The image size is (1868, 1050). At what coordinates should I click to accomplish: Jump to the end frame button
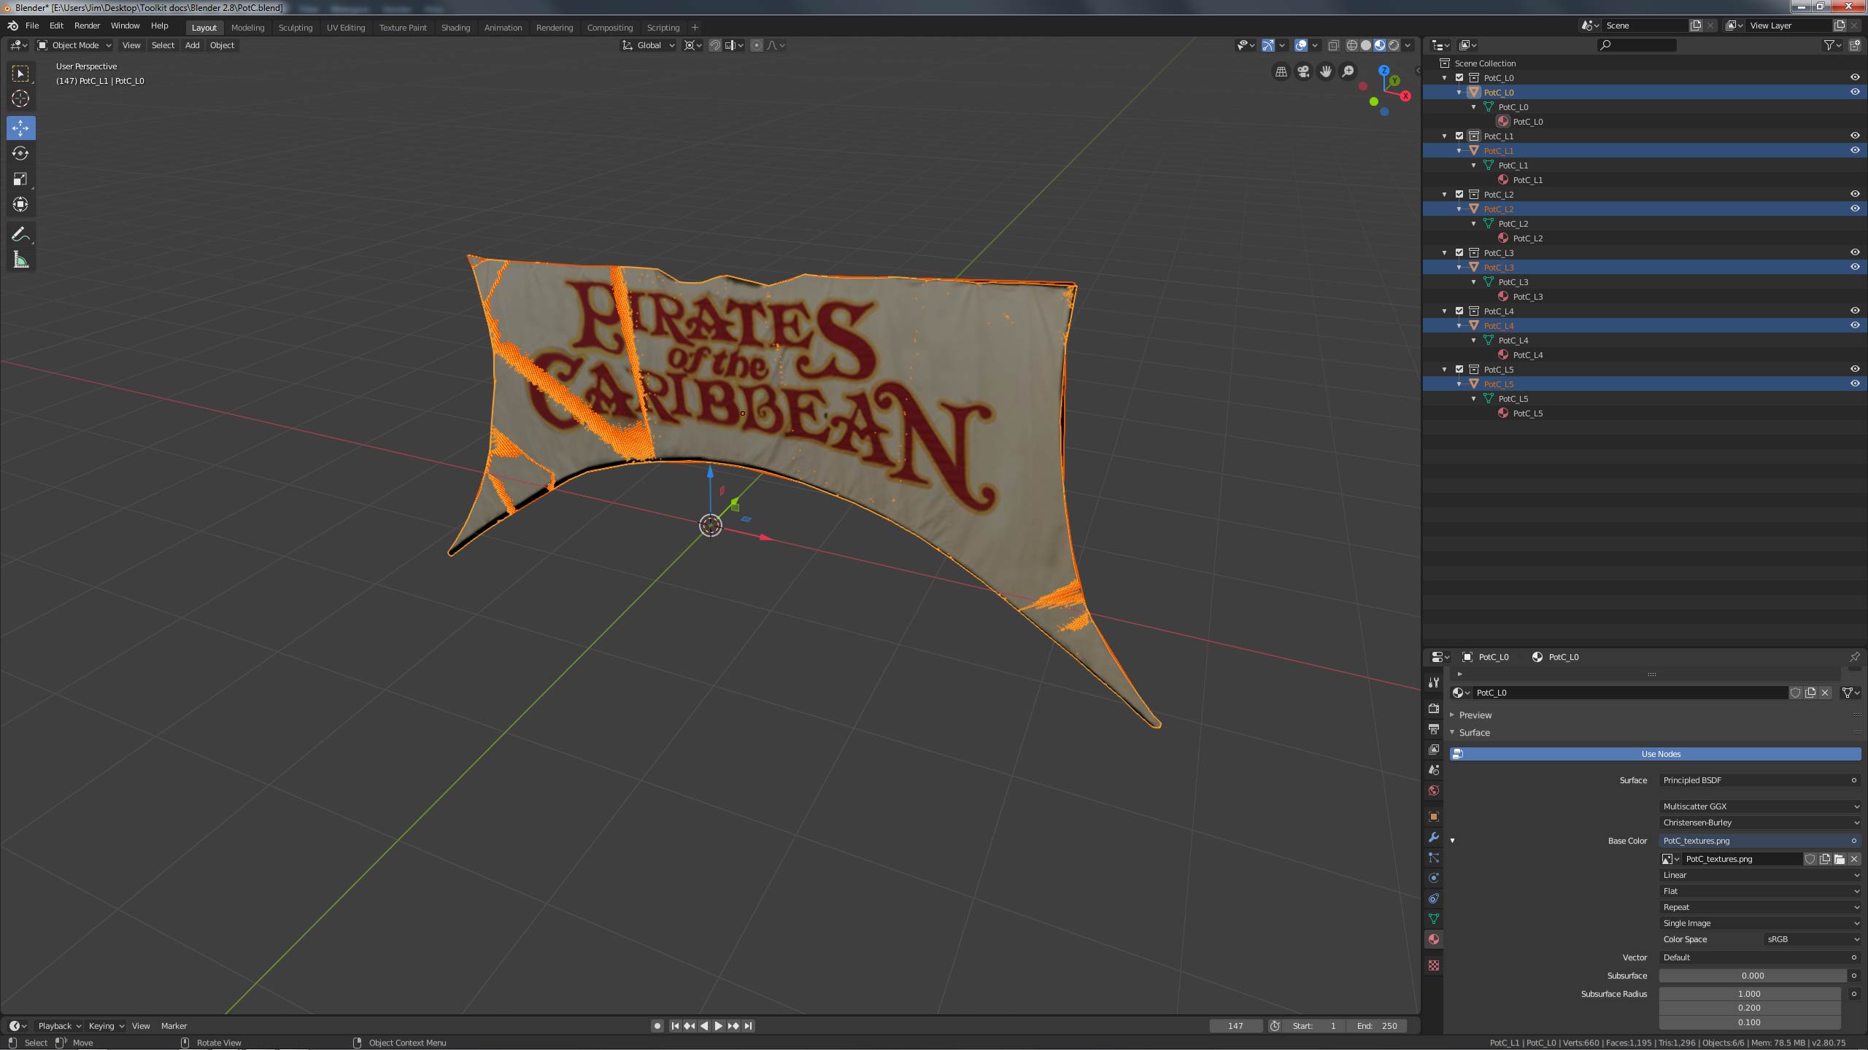(748, 1026)
